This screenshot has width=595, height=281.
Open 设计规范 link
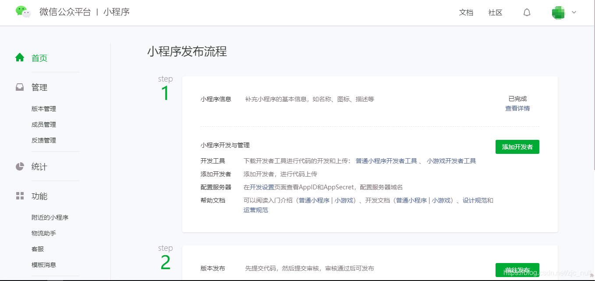tap(475, 200)
